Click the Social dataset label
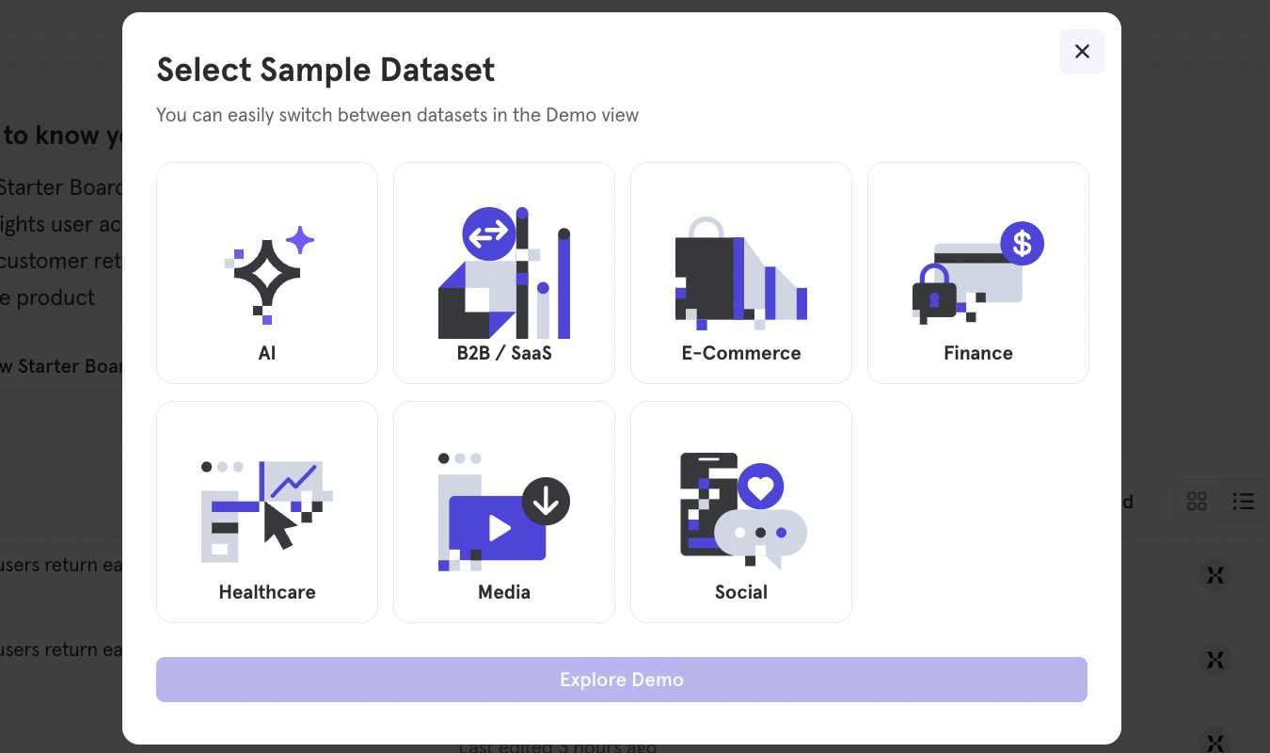This screenshot has height=753, width=1270. [x=741, y=592]
